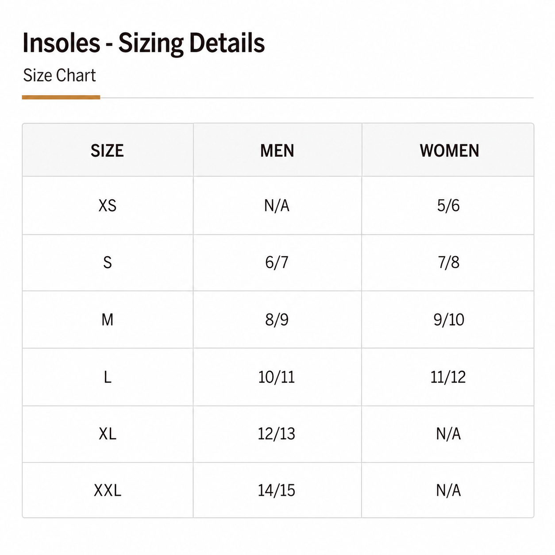Click the men's 12/13 cell
This screenshot has width=555, height=555.
277,434
